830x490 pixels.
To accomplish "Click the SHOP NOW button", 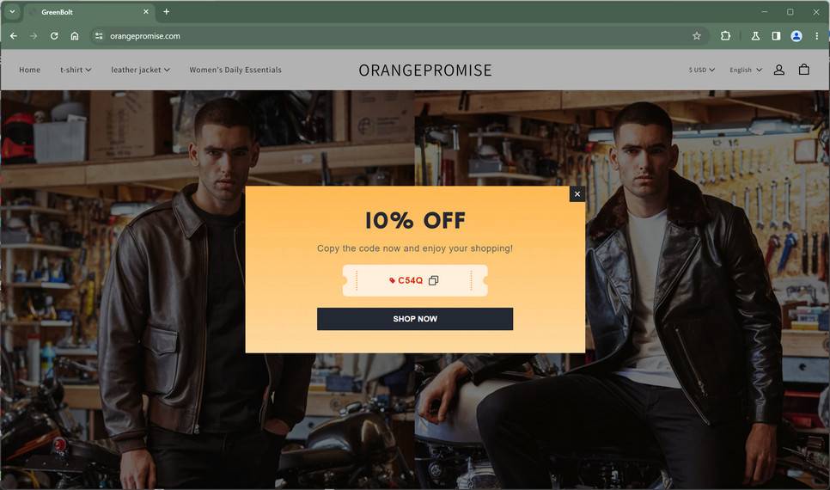I will [x=415, y=319].
